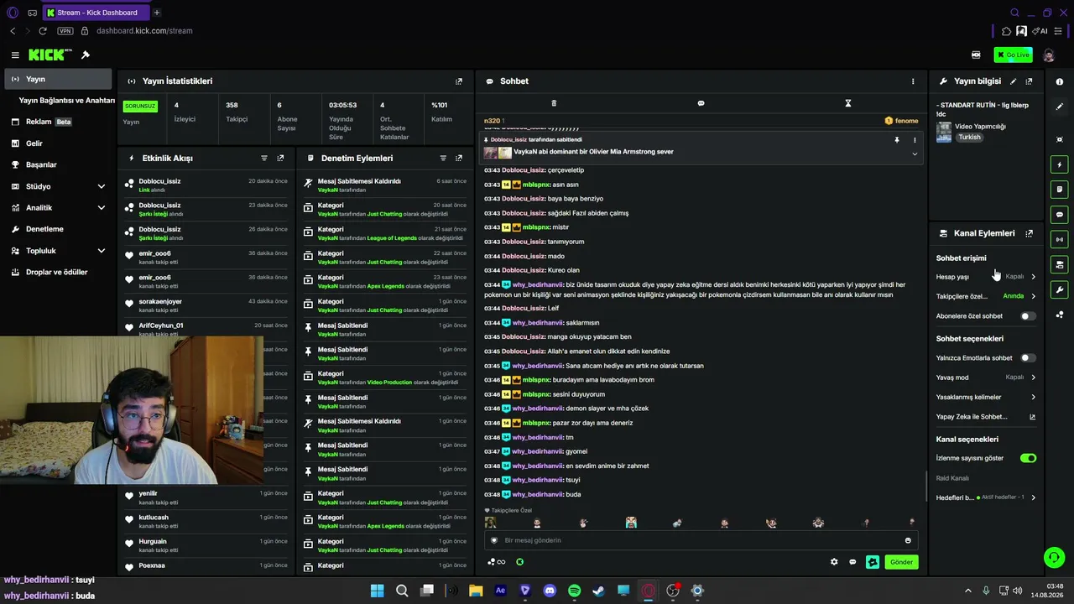This screenshot has width=1074, height=604.
Task: Open the Raid Kanalı option
Action: point(952,478)
